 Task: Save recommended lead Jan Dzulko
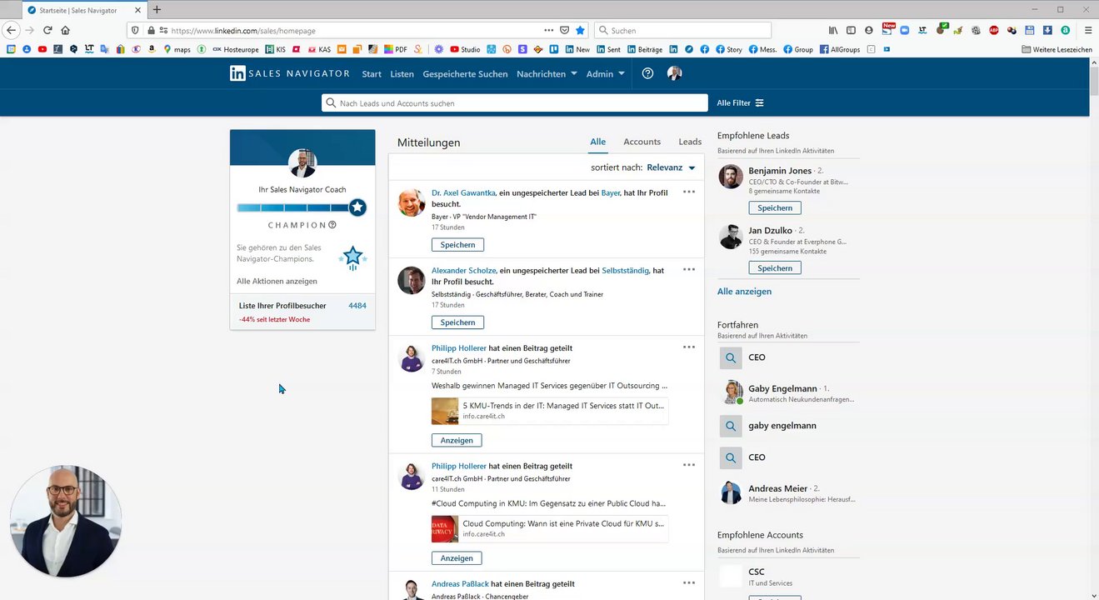click(x=775, y=267)
